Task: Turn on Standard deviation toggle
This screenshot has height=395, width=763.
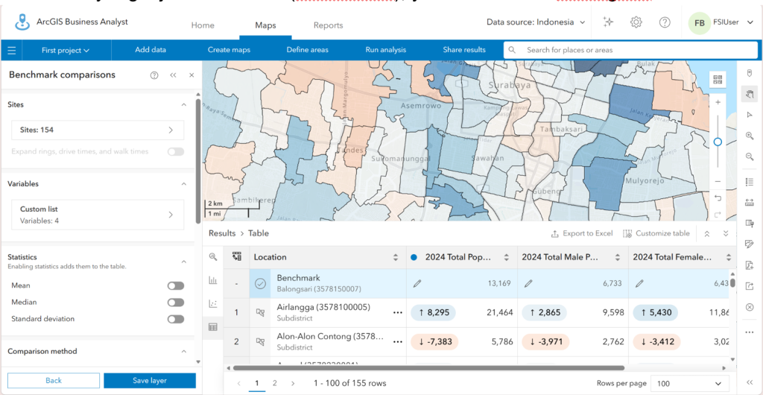Action: (176, 319)
